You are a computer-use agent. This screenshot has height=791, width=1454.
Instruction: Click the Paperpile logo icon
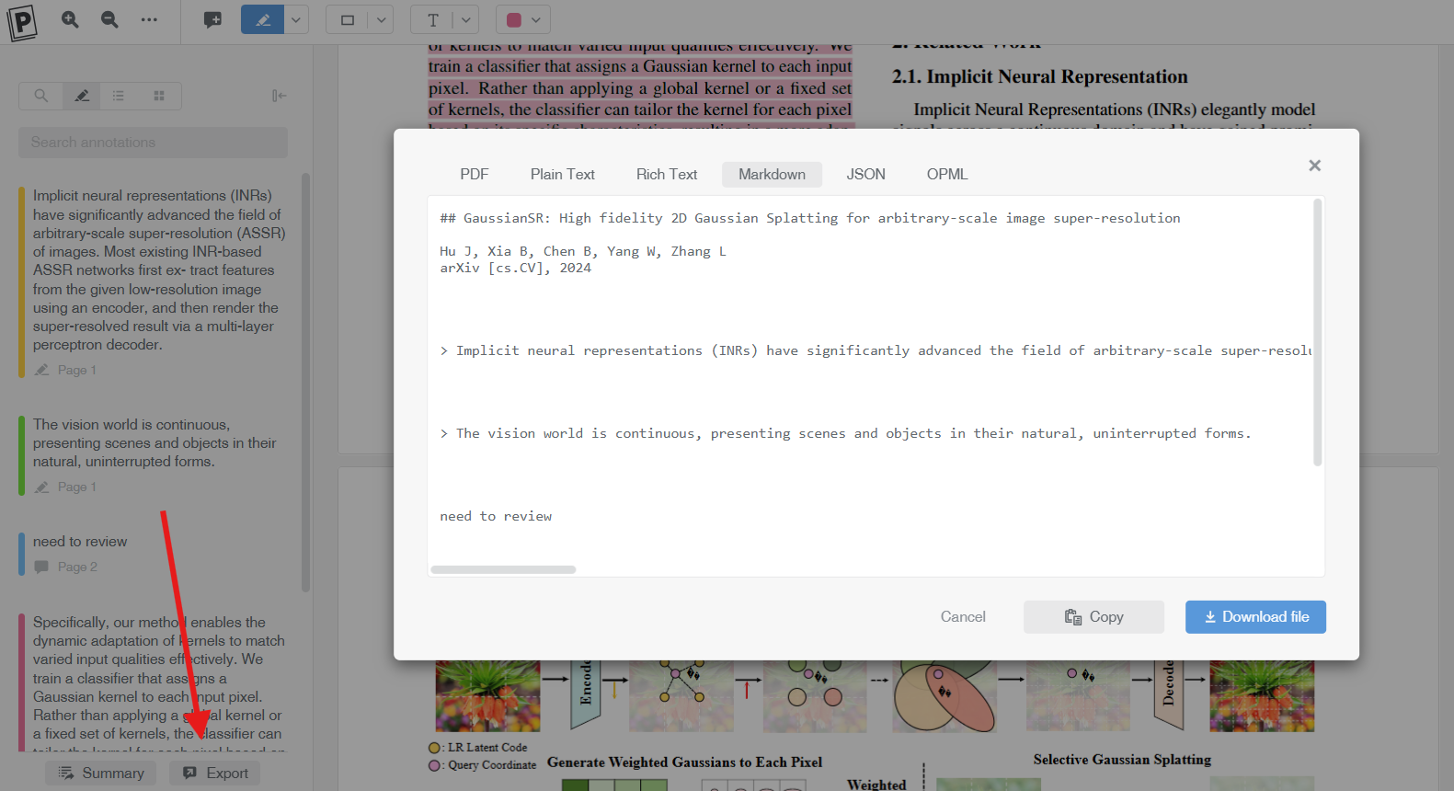point(22,21)
